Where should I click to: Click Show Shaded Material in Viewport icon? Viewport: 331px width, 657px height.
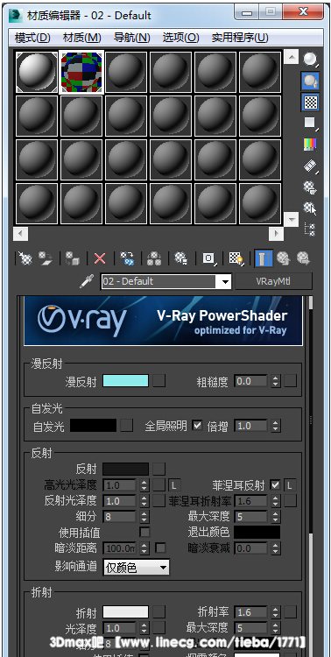tap(236, 258)
